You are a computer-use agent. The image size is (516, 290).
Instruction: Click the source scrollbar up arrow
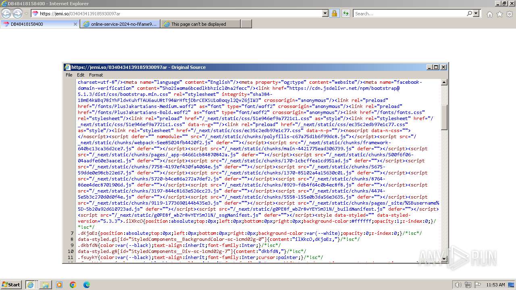(444, 83)
